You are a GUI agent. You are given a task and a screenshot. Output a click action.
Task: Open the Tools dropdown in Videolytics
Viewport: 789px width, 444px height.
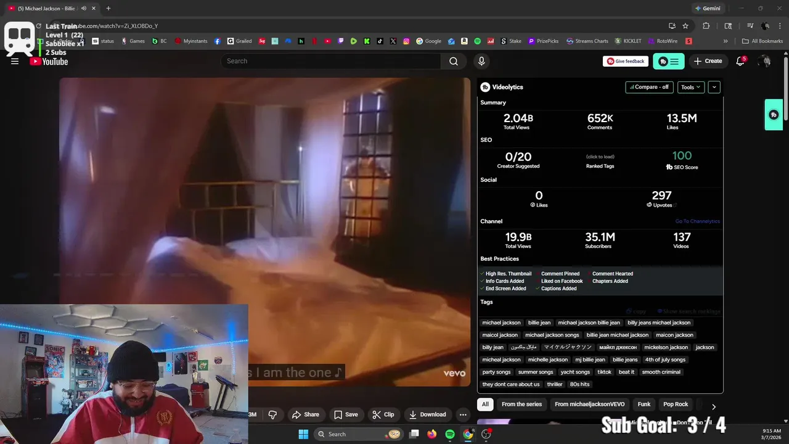coord(691,87)
